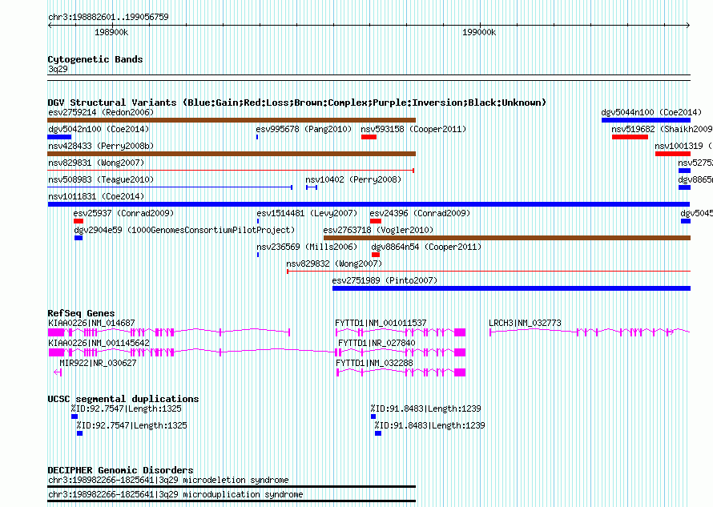The height and width of the screenshot is (507, 713).
Task: Click the Cytogenetic Bands track title
Action: [x=95, y=59]
